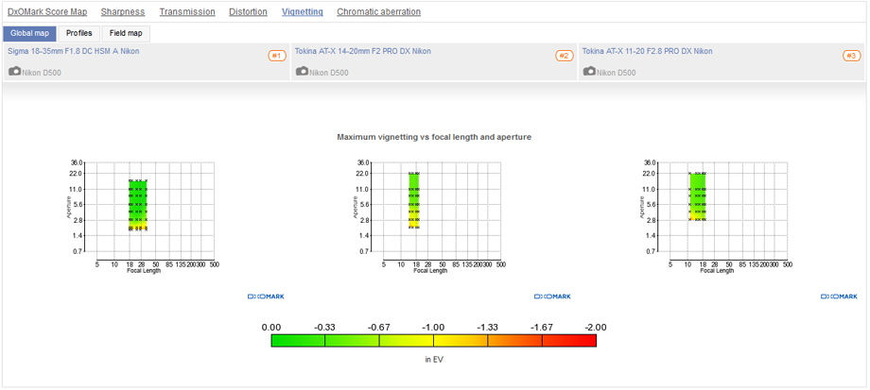Click the Sigma 18-35mm vignetting heat map
The image size is (870, 390).
coord(138,205)
